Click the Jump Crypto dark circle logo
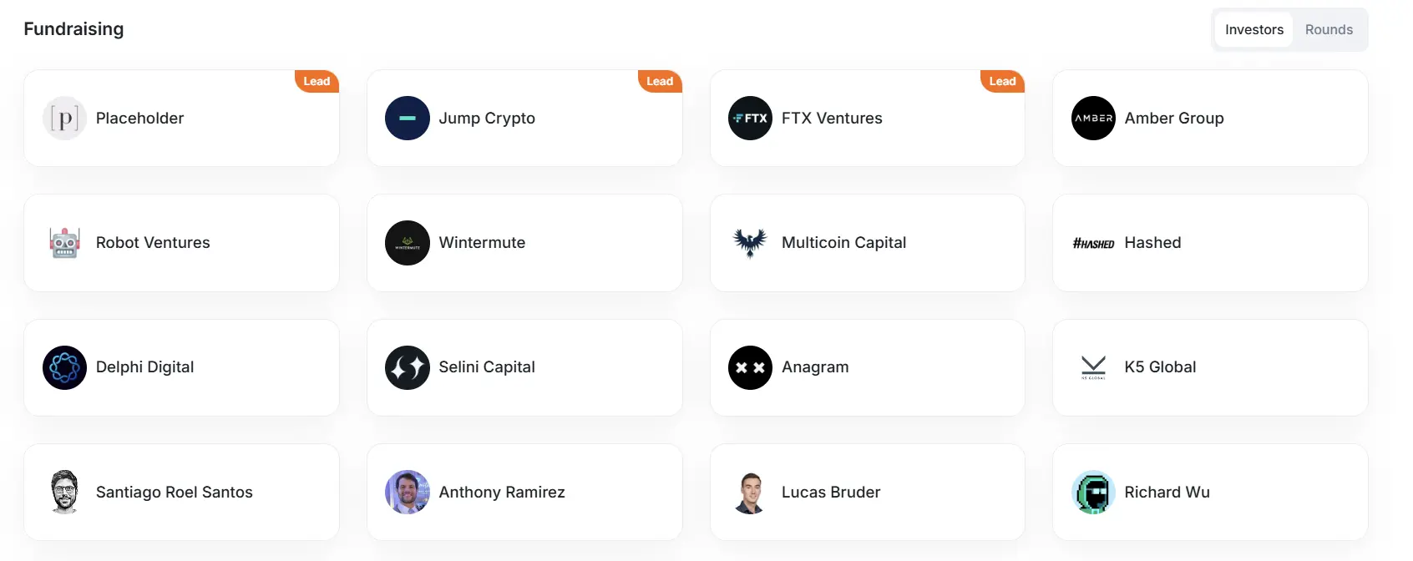This screenshot has width=1413, height=561. [408, 119]
